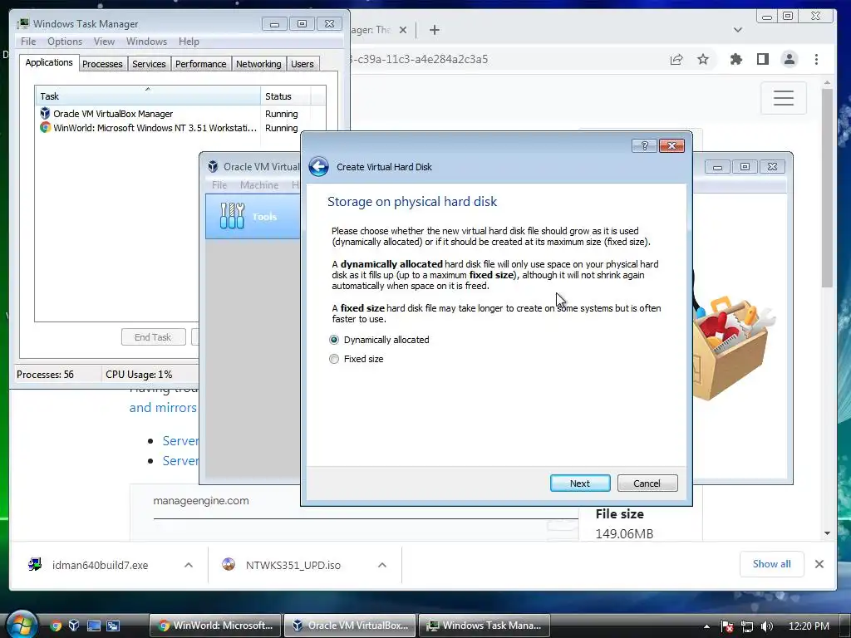Show hidden tray icons arrow

tap(706, 626)
